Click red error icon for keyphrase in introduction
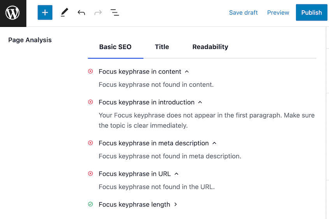329x219 pixels. (x=90, y=102)
